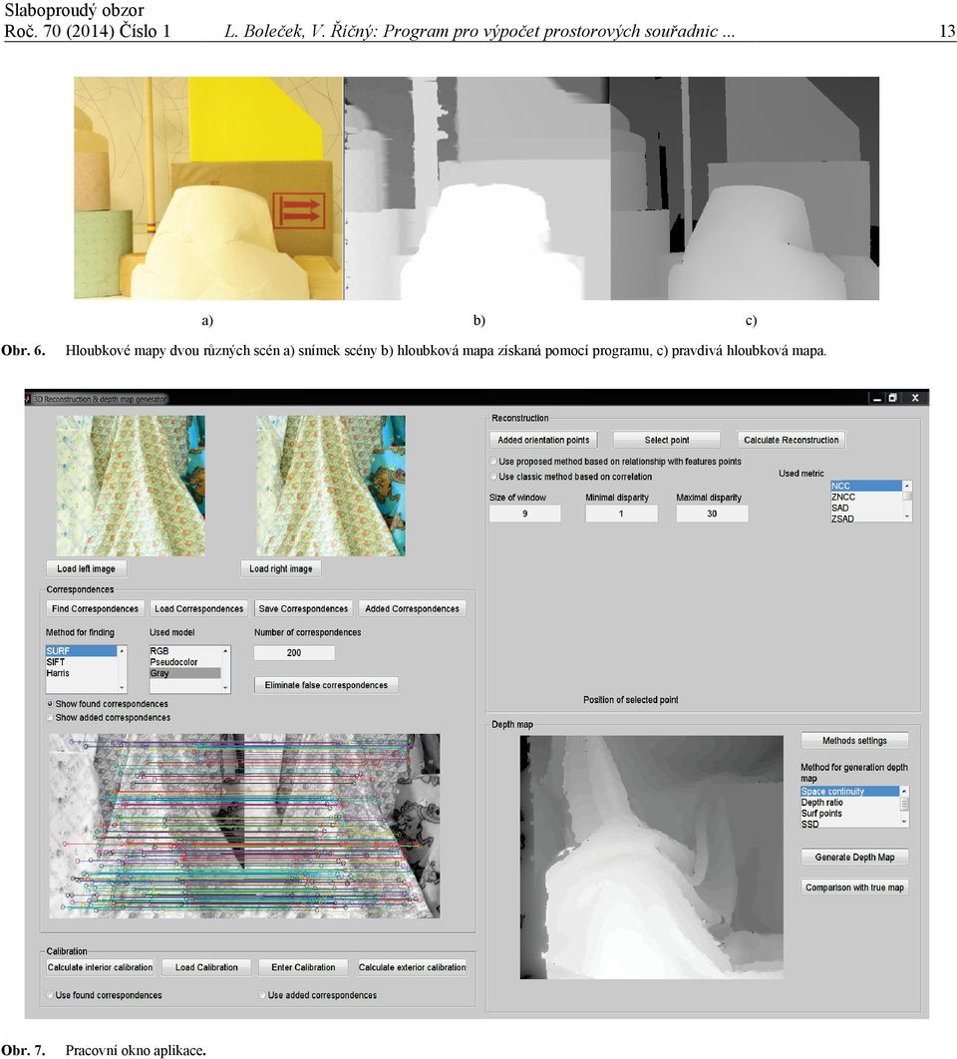Click Calculate exterior calibration button
The width and height of the screenshot is (957, 1059).
(412, 967)
